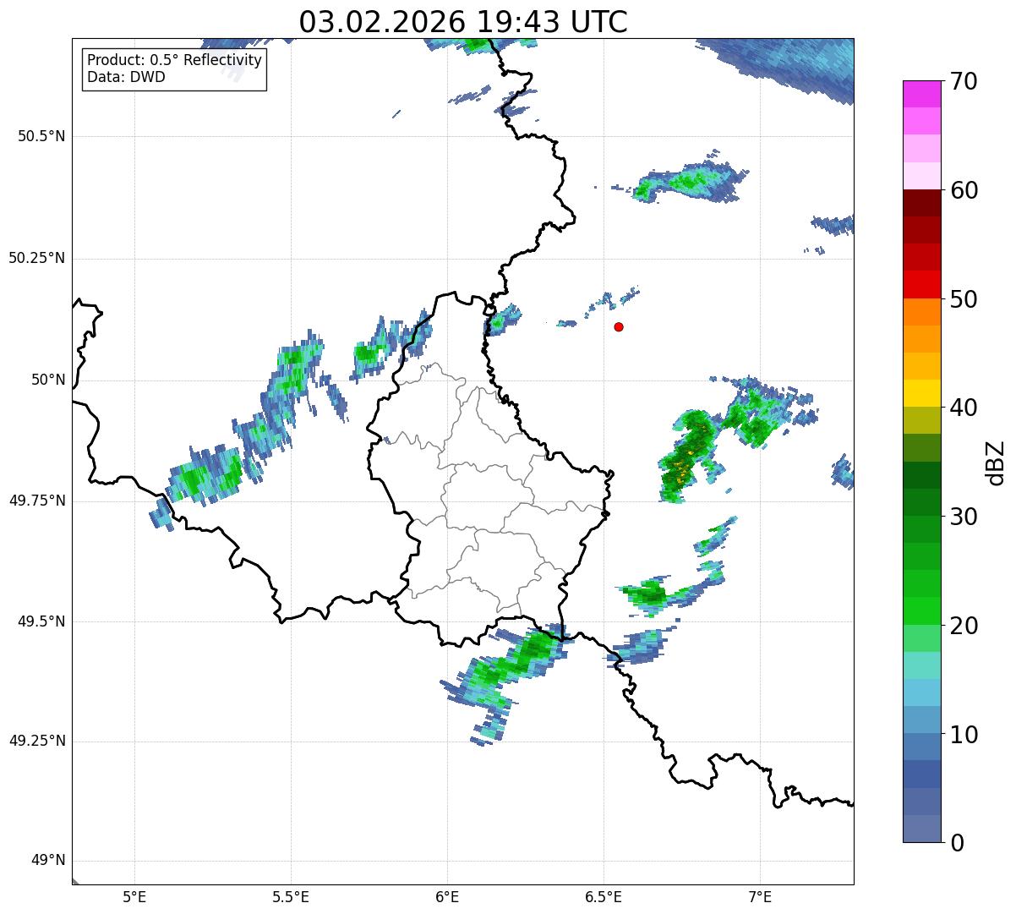Viewport: 1016px width, 914px height.
Task: Click the colorbar value 30
Action: [964, 517]
